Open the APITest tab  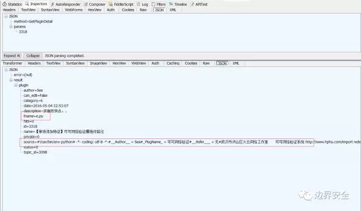(x=199, y=5)
